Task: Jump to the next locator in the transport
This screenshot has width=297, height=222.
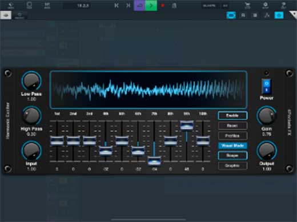Action: point(128,6)
